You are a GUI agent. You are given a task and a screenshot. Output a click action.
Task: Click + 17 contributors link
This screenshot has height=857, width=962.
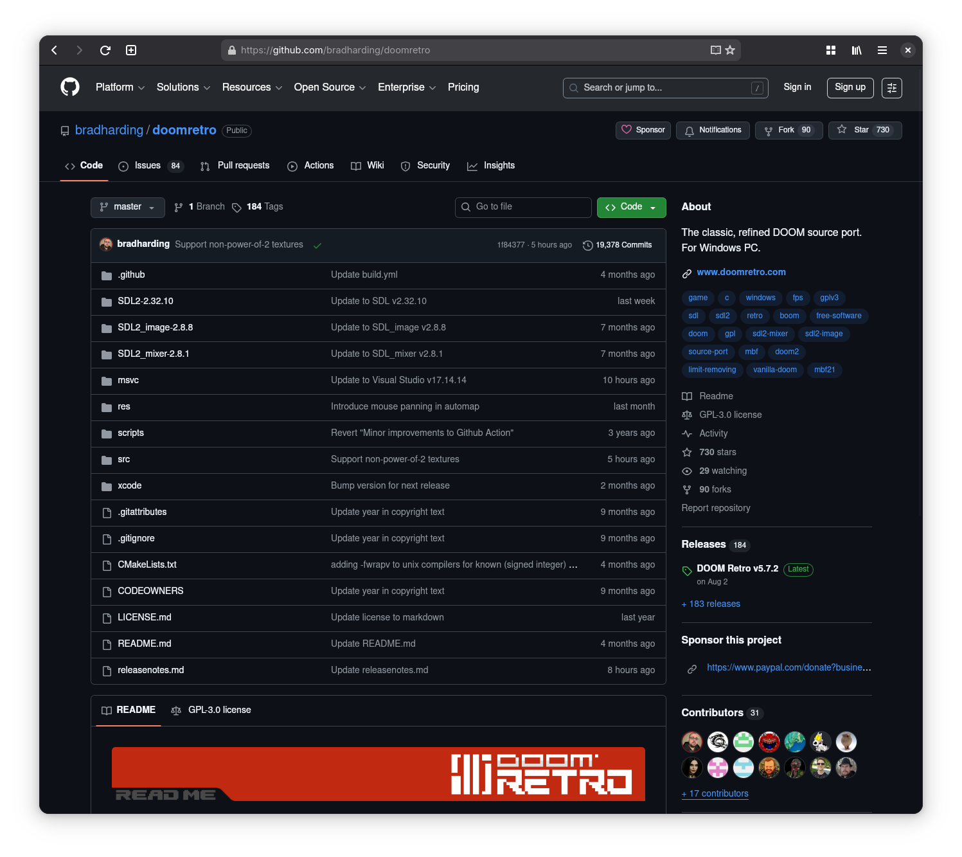point(715,794)
